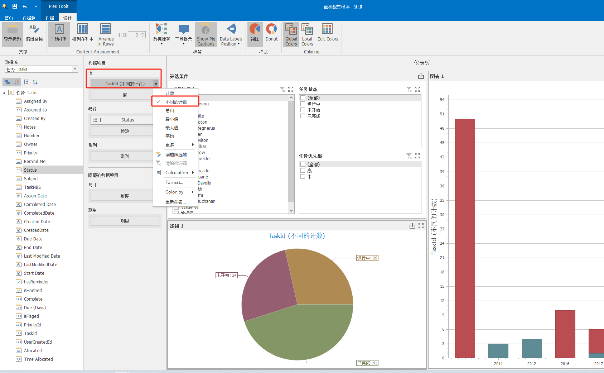Screen dimensions: 604x373
Task: Maximize the 任务优先级 filter item
Action: pyautogui.click(x=417, y=156)
